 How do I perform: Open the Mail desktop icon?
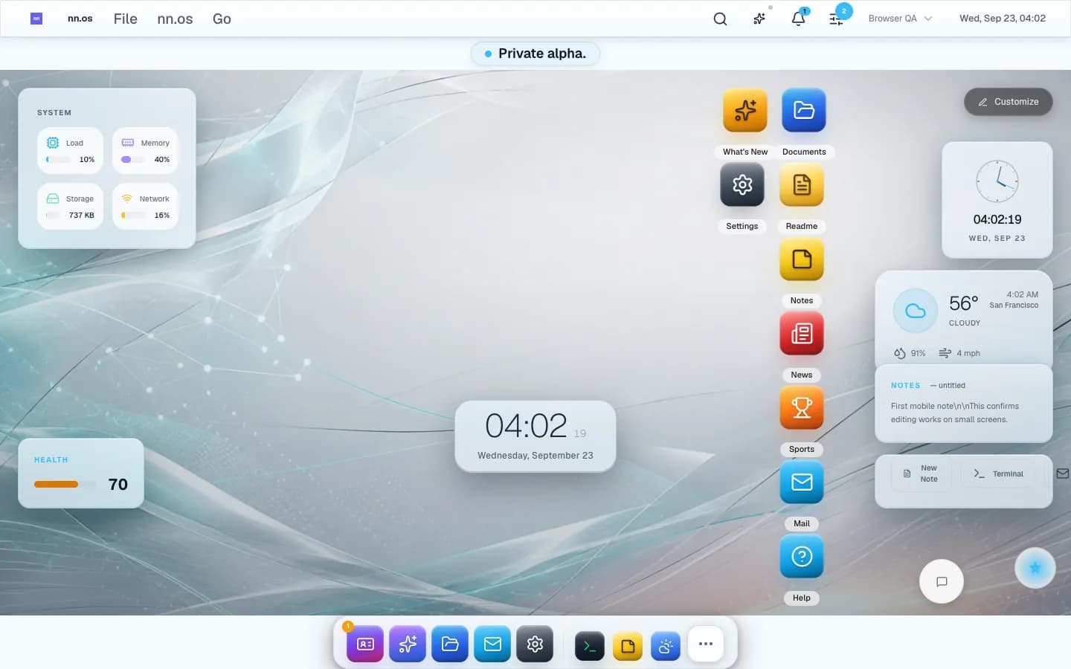[802, 482]
